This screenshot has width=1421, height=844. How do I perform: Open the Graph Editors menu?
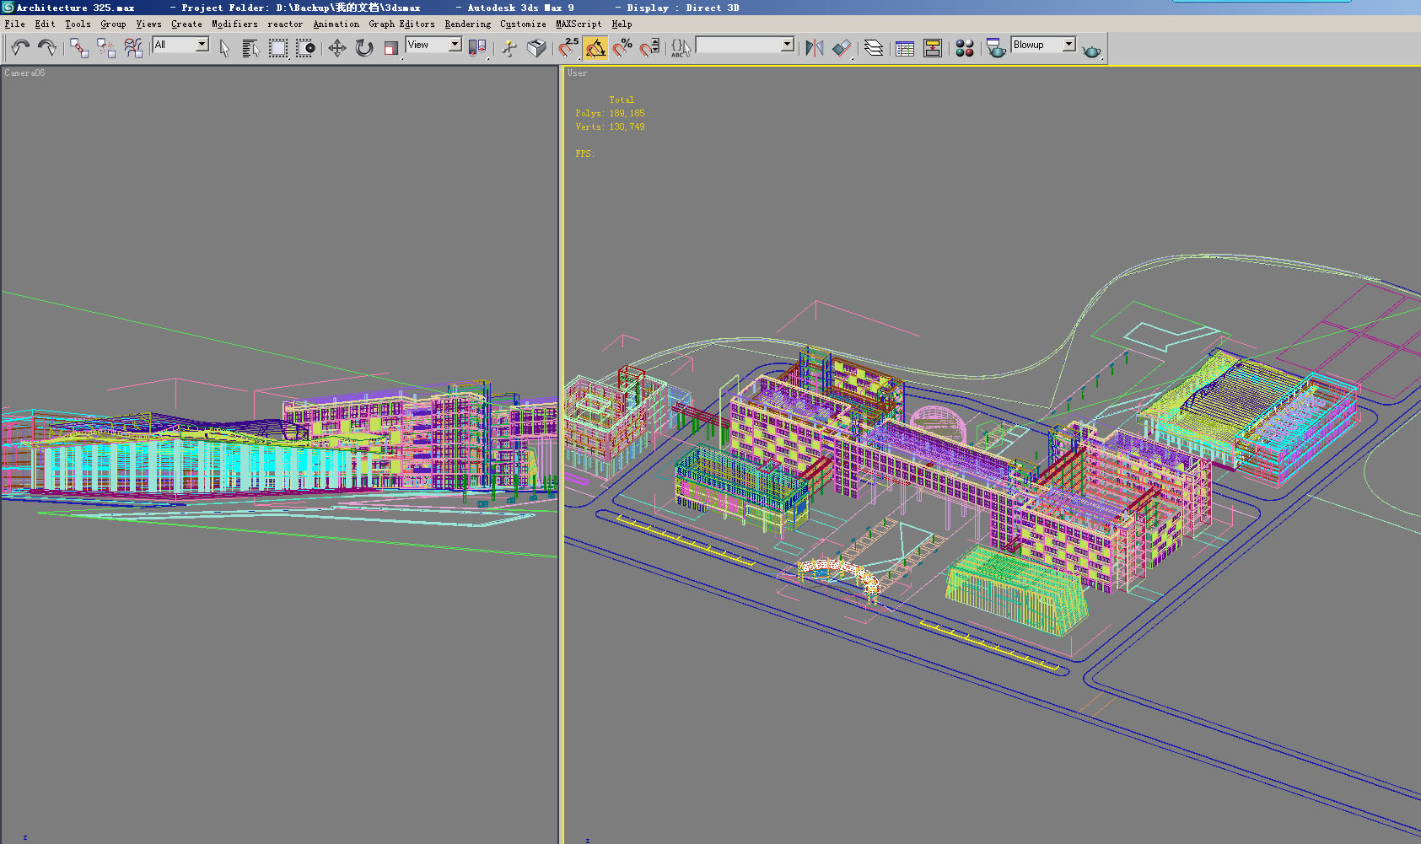(x=401, y=24)
